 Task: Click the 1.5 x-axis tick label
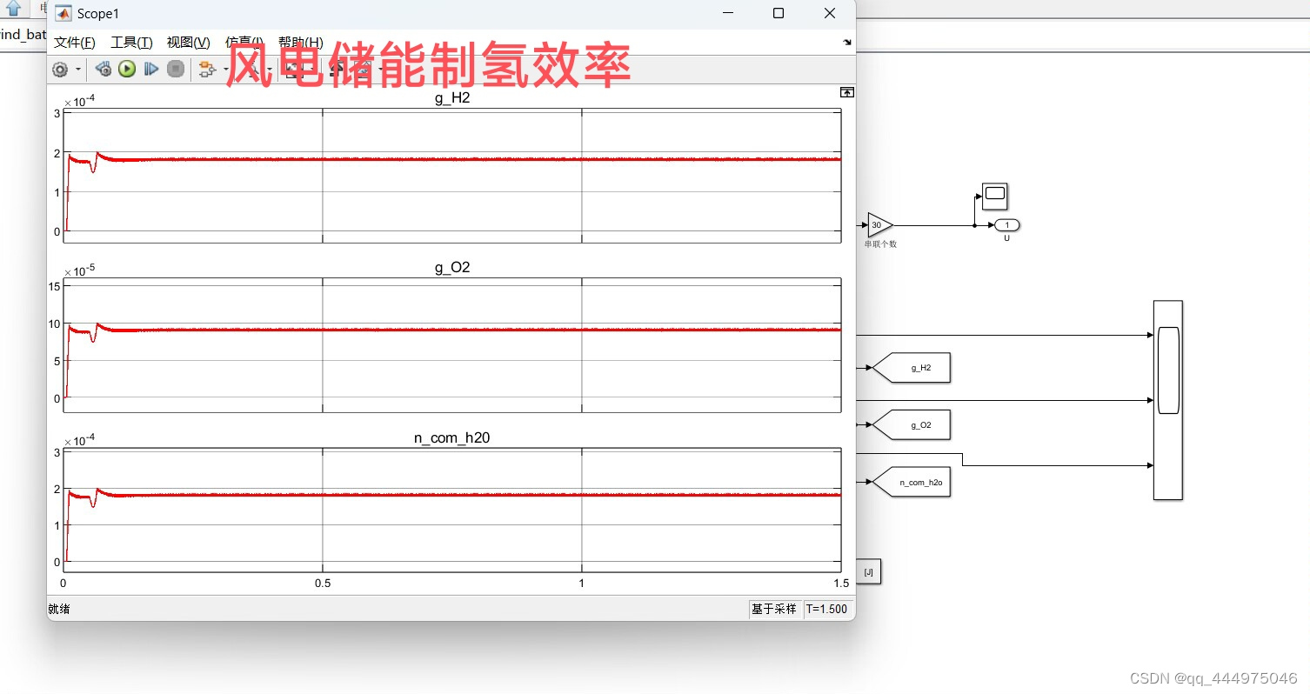tap(841, 583)
